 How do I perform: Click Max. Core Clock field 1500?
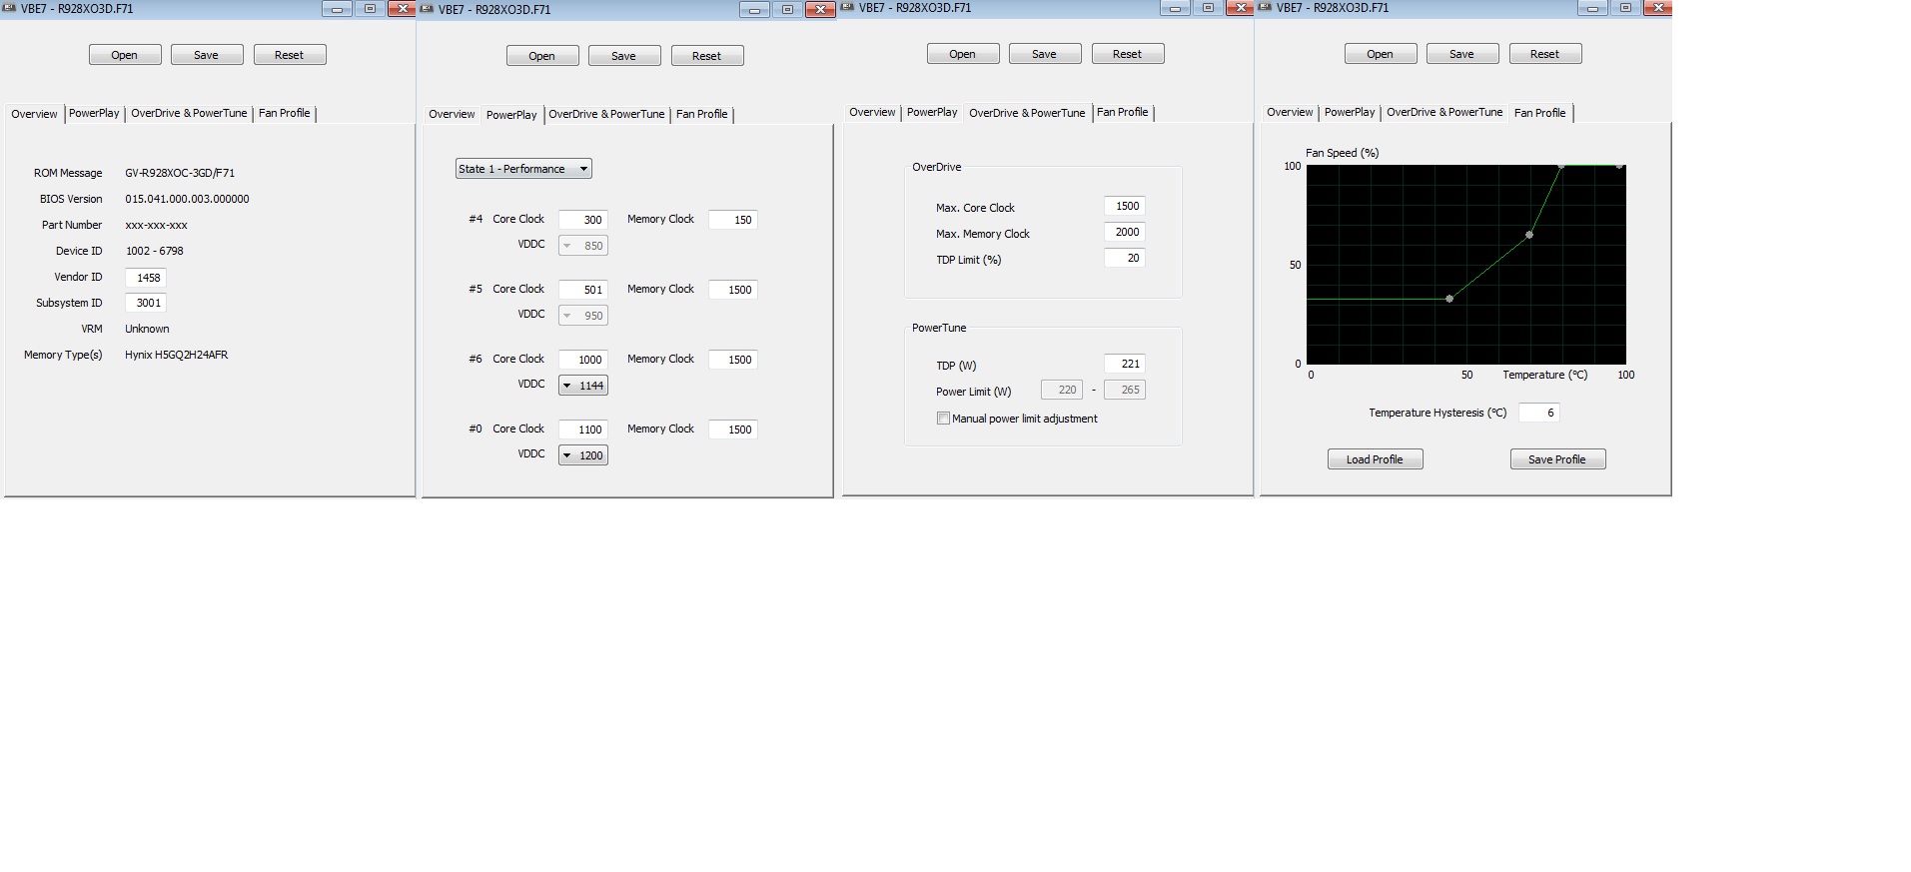click(x=1125, y=206)
